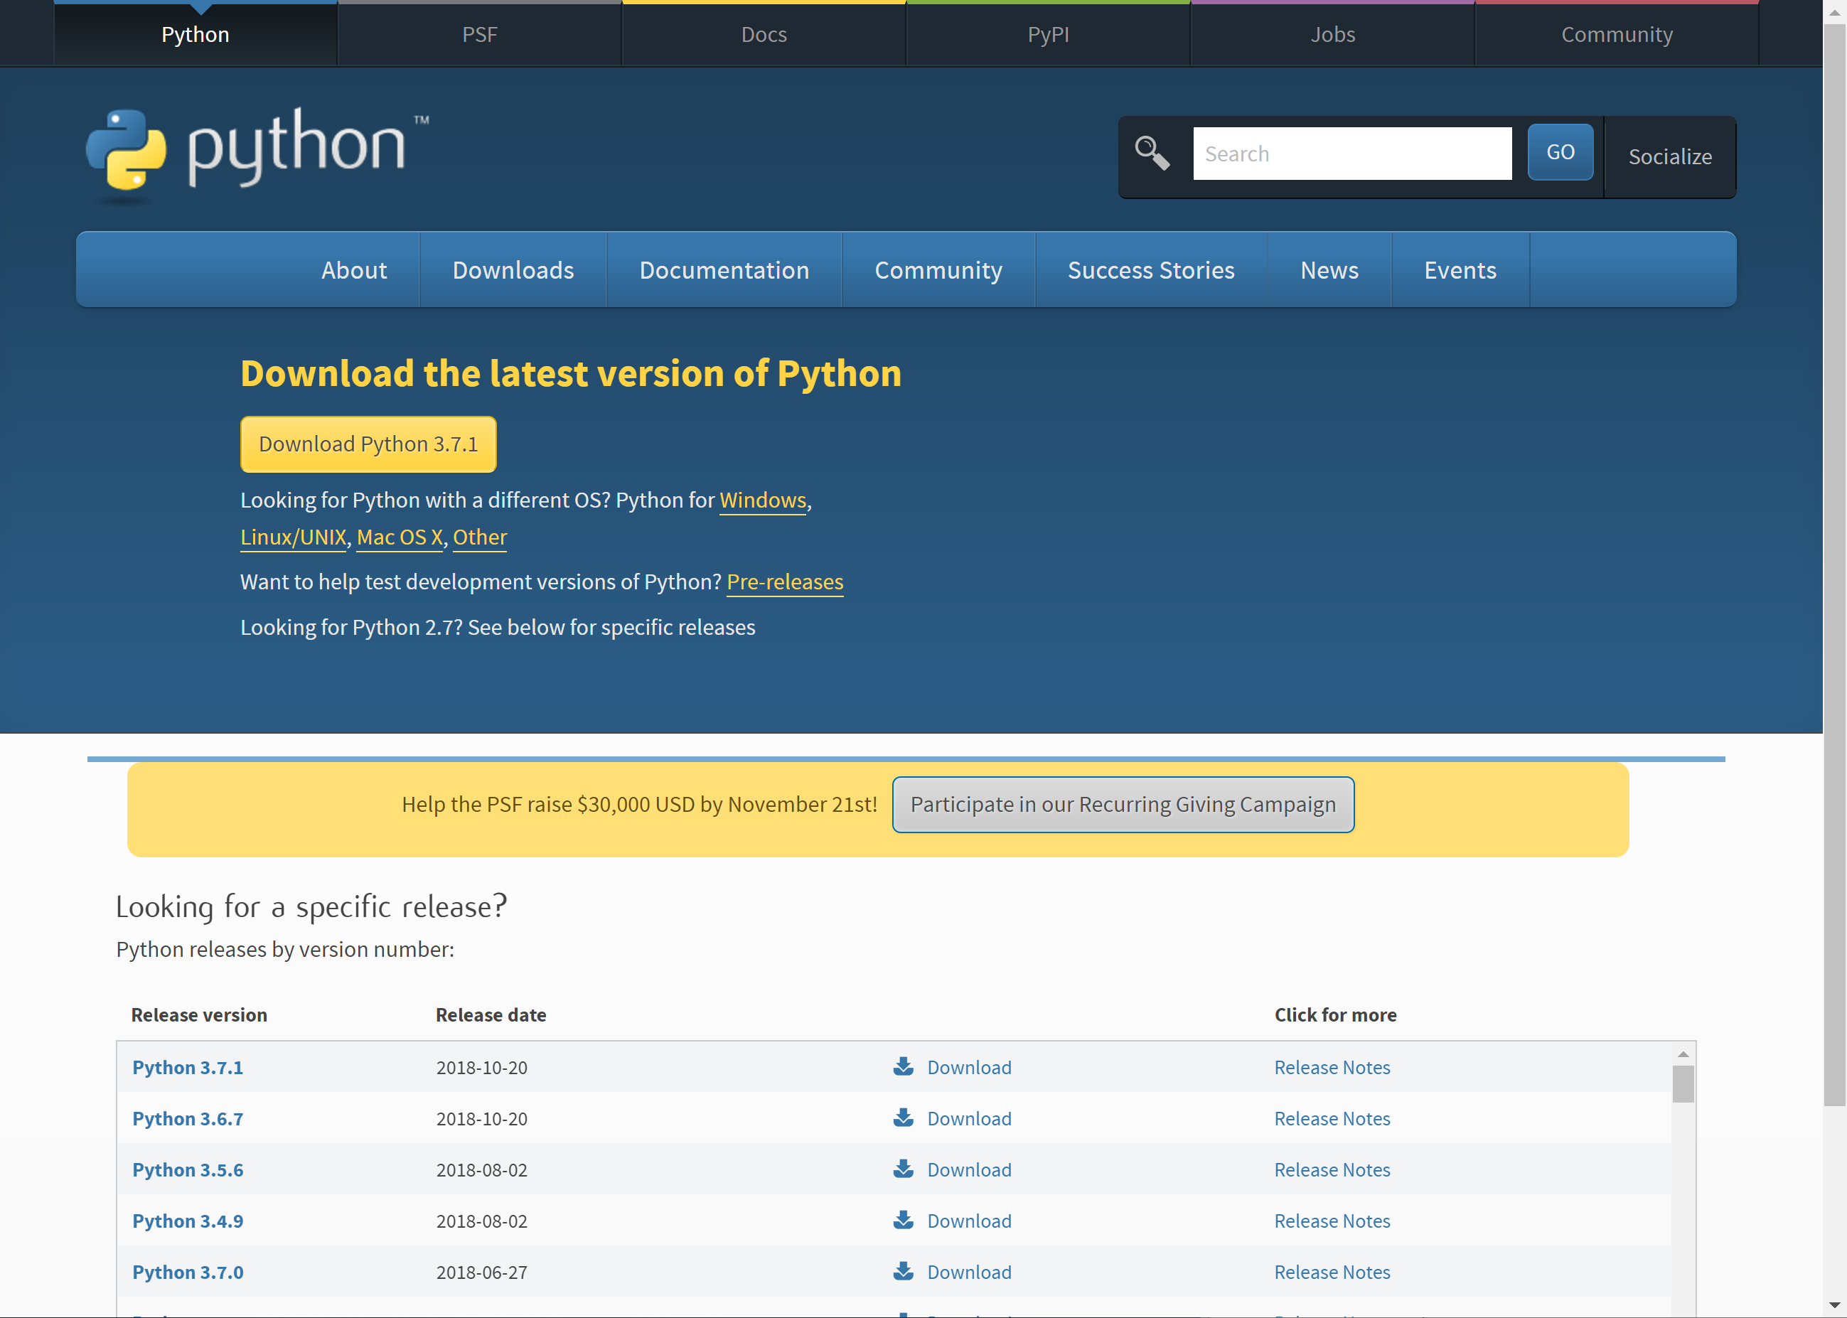The width and height of the screenshot is (1847, 1318).
Task: Open the Community top tab
Action: (x=1617, y=34)
